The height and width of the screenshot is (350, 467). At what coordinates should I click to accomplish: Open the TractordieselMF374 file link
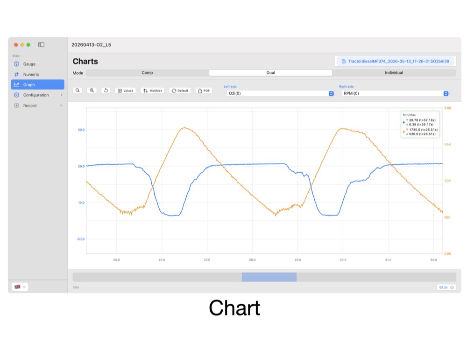[395, 61]
